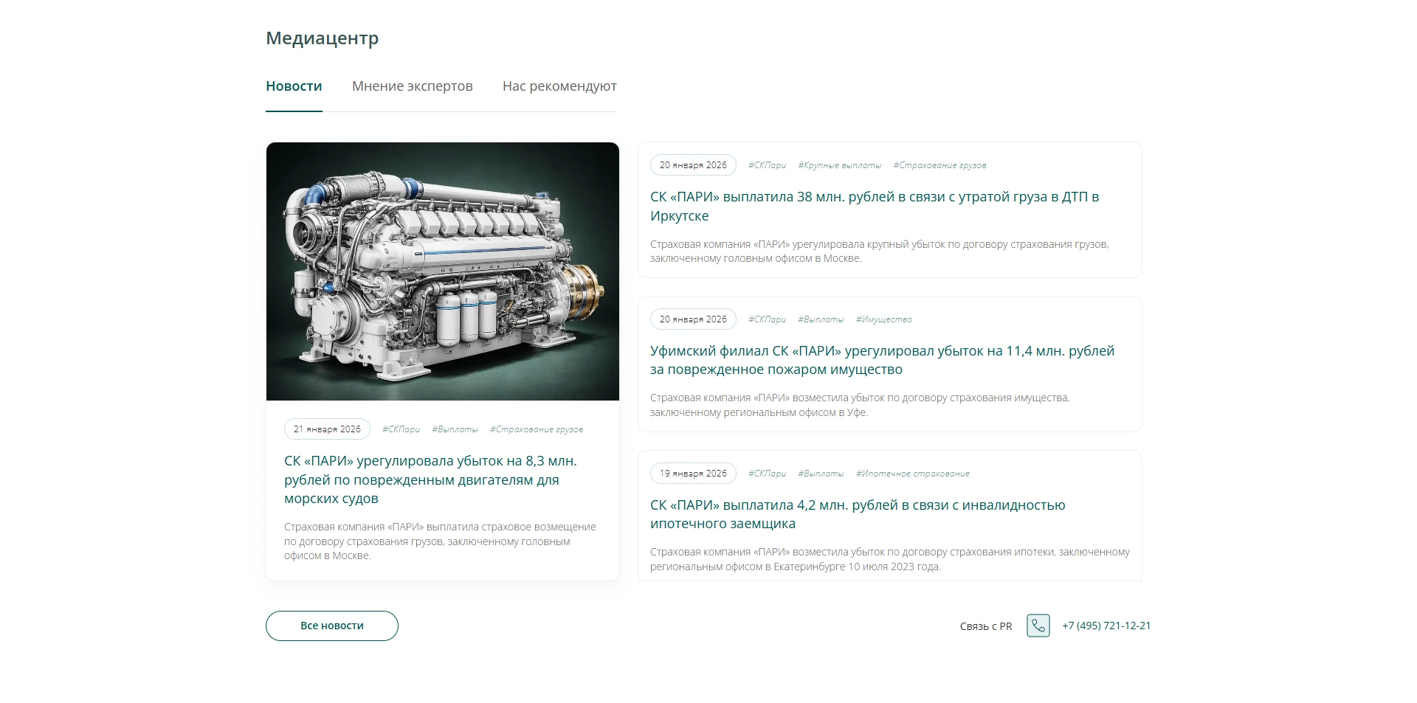
Task: Click #Страхование грузов tag under the engine image
Action: point(536,429)
